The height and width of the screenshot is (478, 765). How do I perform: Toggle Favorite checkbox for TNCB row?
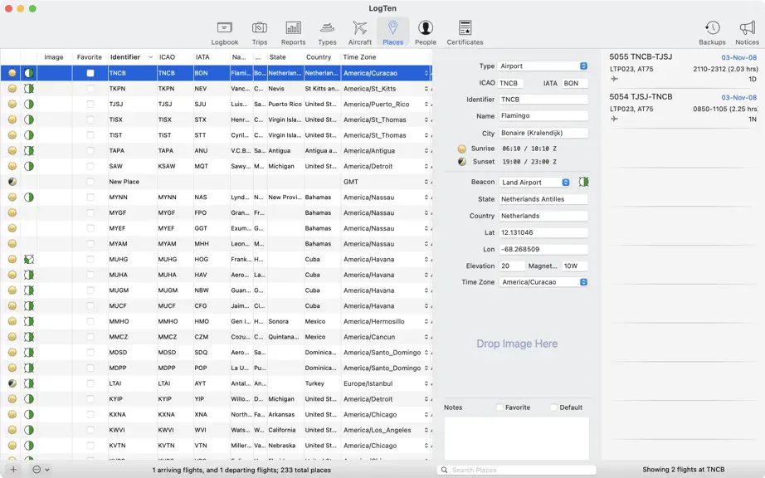click(x=90, y=73)
